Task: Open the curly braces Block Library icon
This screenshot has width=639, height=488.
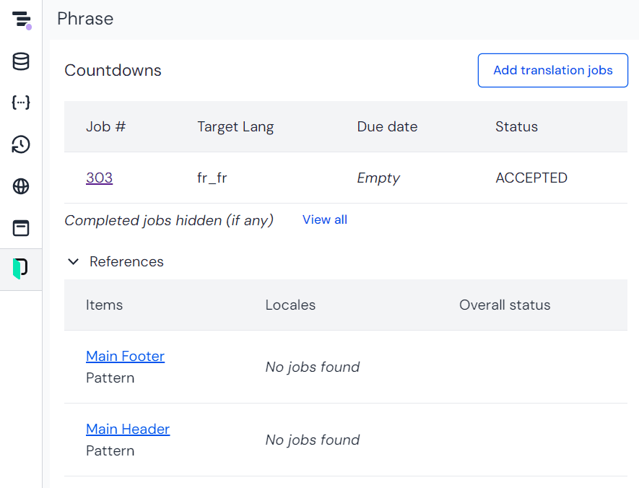Action: (21, 103)
